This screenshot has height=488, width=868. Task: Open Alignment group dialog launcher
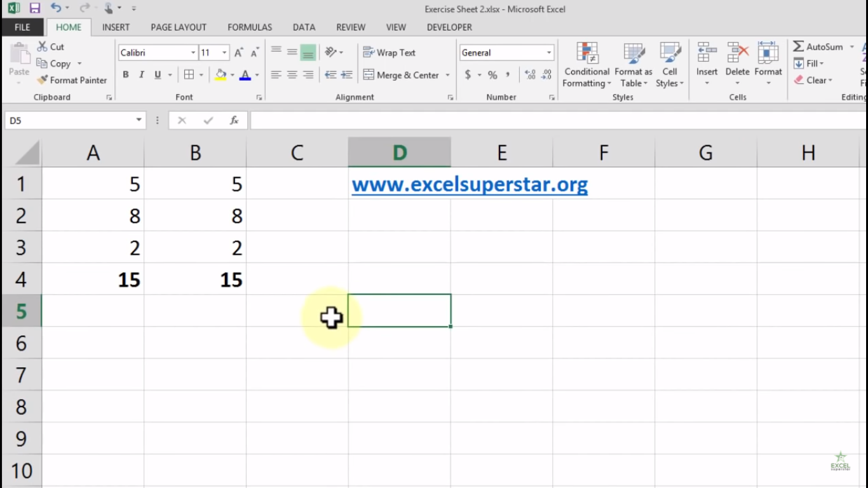click(450, 98)
